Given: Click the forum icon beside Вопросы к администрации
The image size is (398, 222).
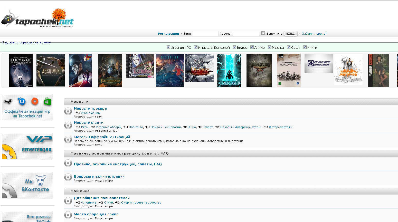Looking at the screenshot, I should 68,177.
